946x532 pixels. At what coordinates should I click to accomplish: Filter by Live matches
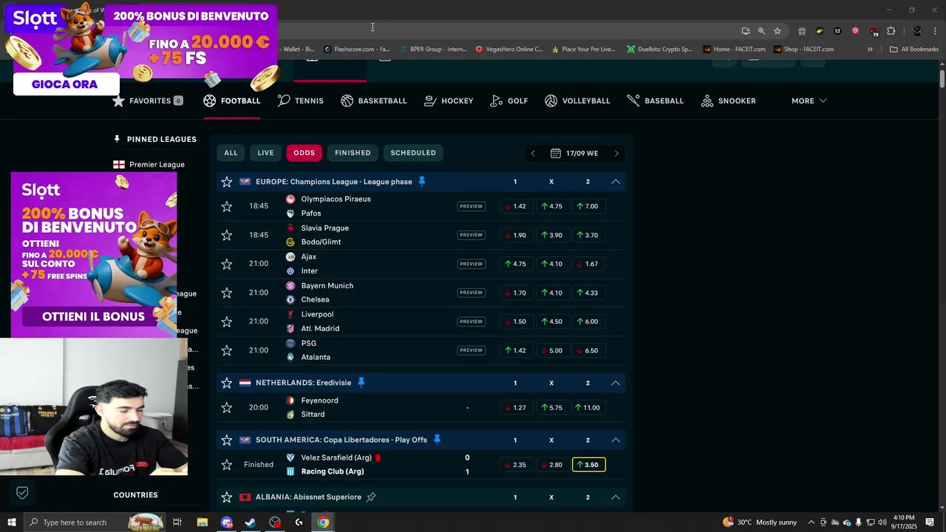(x=265, y=153)
